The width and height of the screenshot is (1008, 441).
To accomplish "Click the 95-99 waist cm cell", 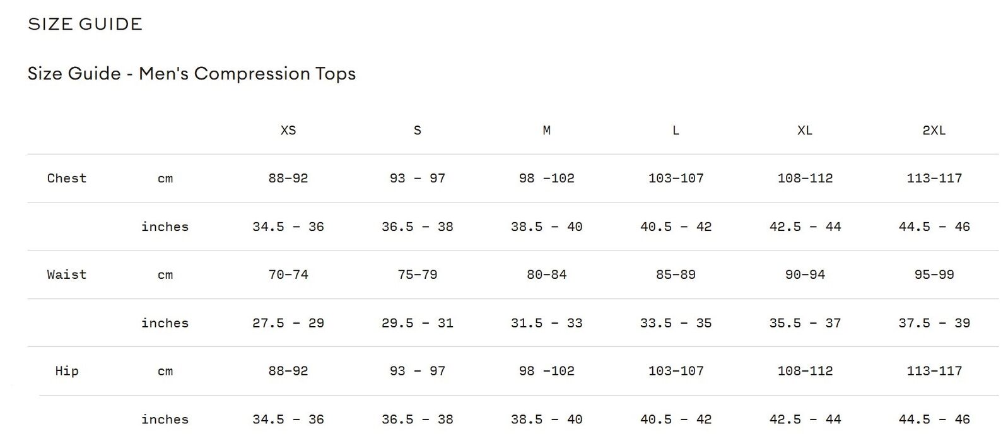I will point(934,275).
